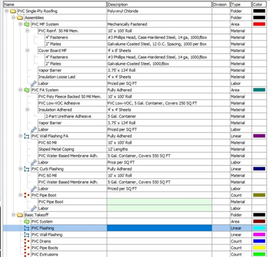This screenshot has height=257, width=270.
Task: Open the navy color swatch for PVC Curb Flashing
Action: coord(259,169)
